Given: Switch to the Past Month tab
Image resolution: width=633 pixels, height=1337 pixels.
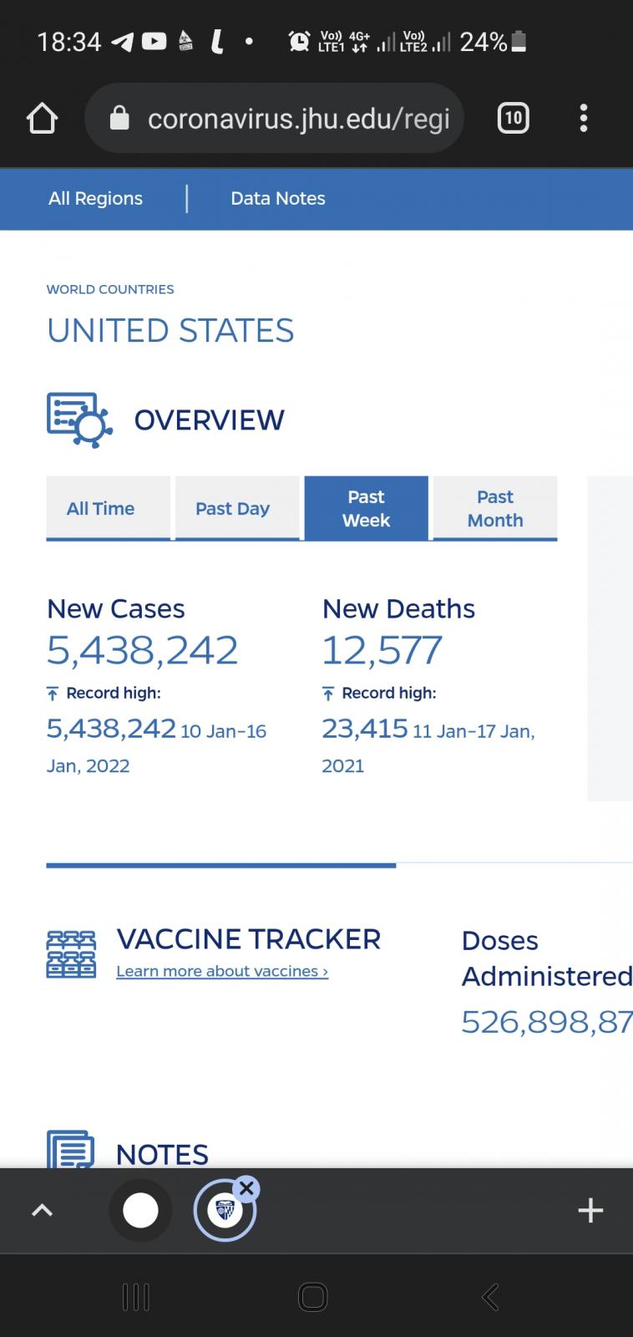Looking at the screenshot, I should [x=495, y=508].
